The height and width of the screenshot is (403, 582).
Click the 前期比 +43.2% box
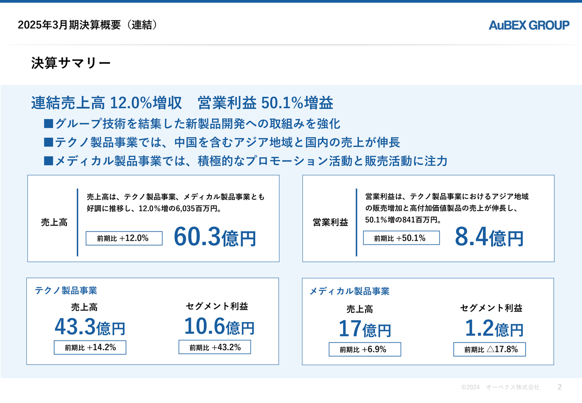[x=215, y=347]
